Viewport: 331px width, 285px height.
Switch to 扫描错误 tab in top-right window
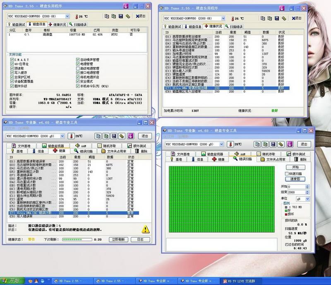tap(234, 27)
